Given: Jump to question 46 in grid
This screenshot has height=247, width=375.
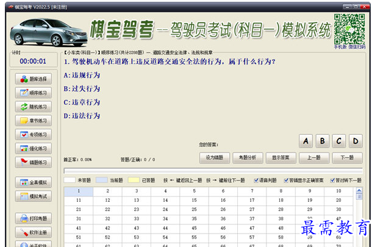Looking at the screenshot, I should tap(223, 228).
